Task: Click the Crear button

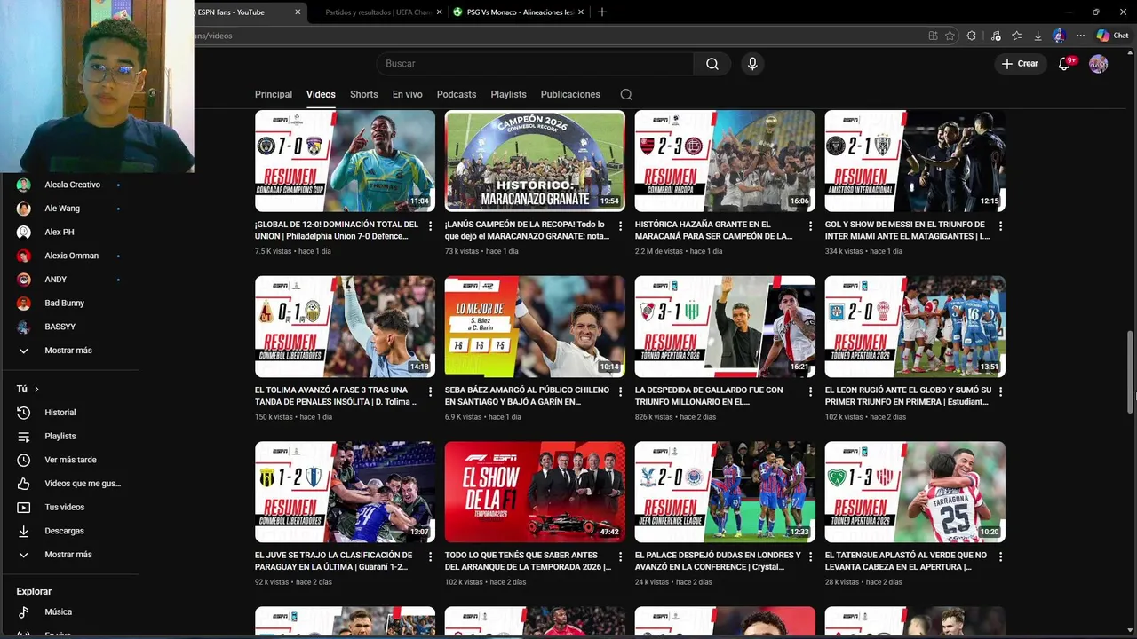Action: tap(1020, 64)
